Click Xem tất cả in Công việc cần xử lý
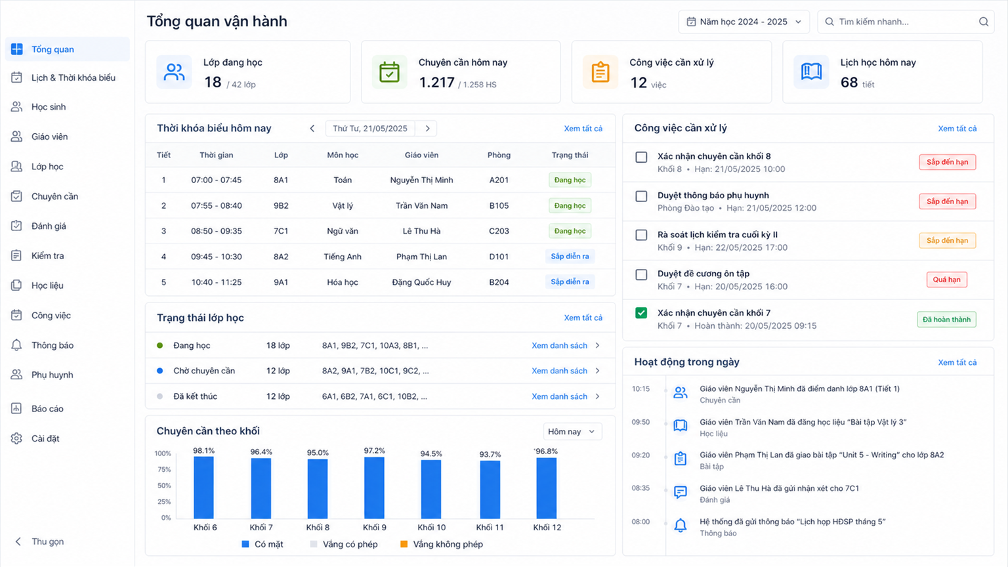1008x567 pixels. [x=957, y=129]
